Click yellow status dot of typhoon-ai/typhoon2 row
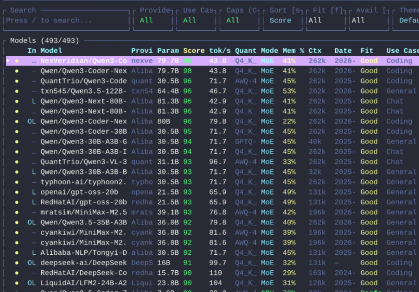Screen dimensions: 419x292 (17, 182)
